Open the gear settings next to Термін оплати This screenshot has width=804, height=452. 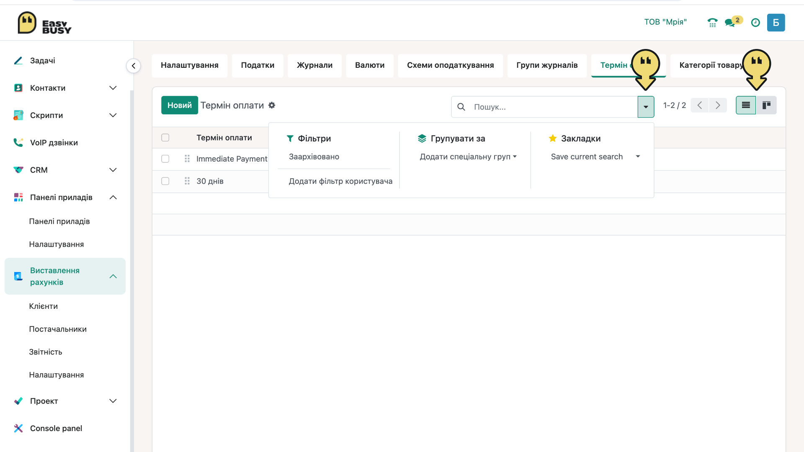tap(272, 105)
